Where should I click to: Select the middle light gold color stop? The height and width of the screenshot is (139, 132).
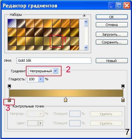tap(66, 100)
